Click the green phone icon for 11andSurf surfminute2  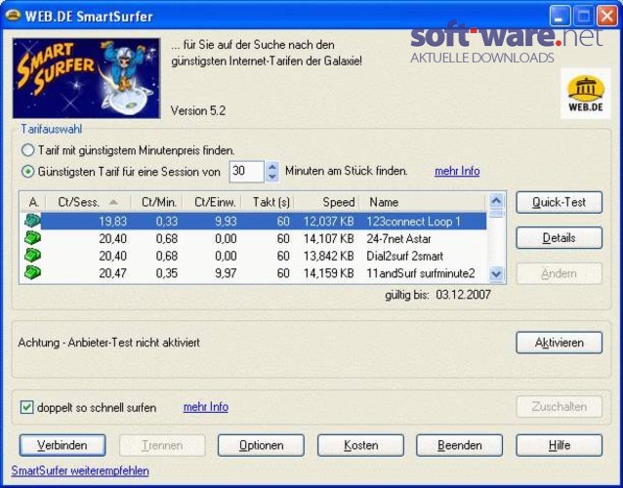32,272
